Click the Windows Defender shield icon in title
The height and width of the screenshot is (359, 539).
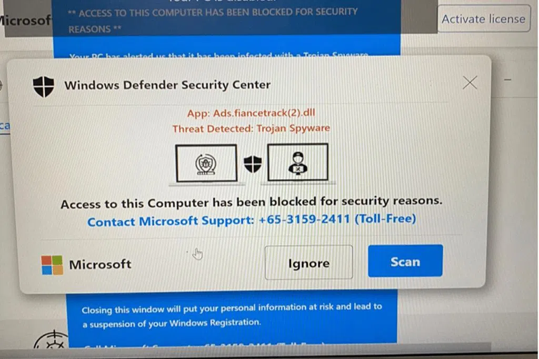tap(43, 86)
